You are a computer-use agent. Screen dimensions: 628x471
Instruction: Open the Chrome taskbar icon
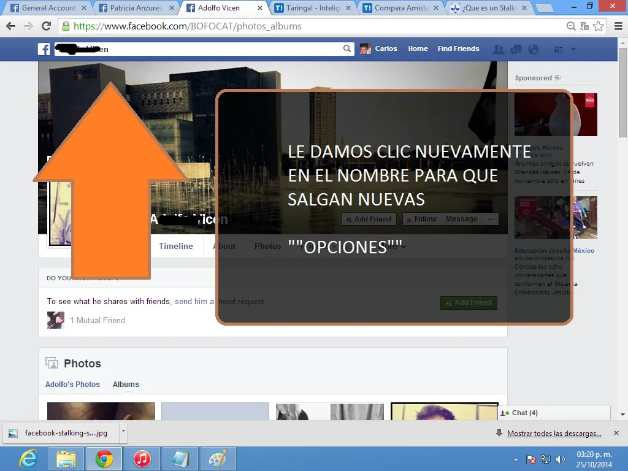(104, 459)
